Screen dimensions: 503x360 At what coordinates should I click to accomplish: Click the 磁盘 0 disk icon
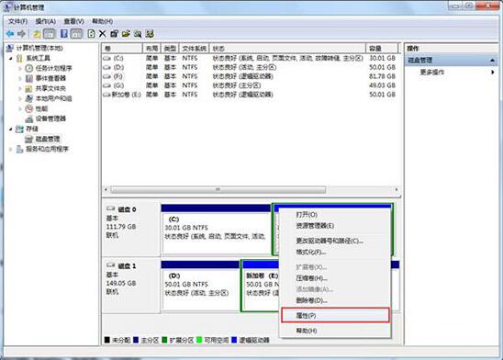(111, 208)
